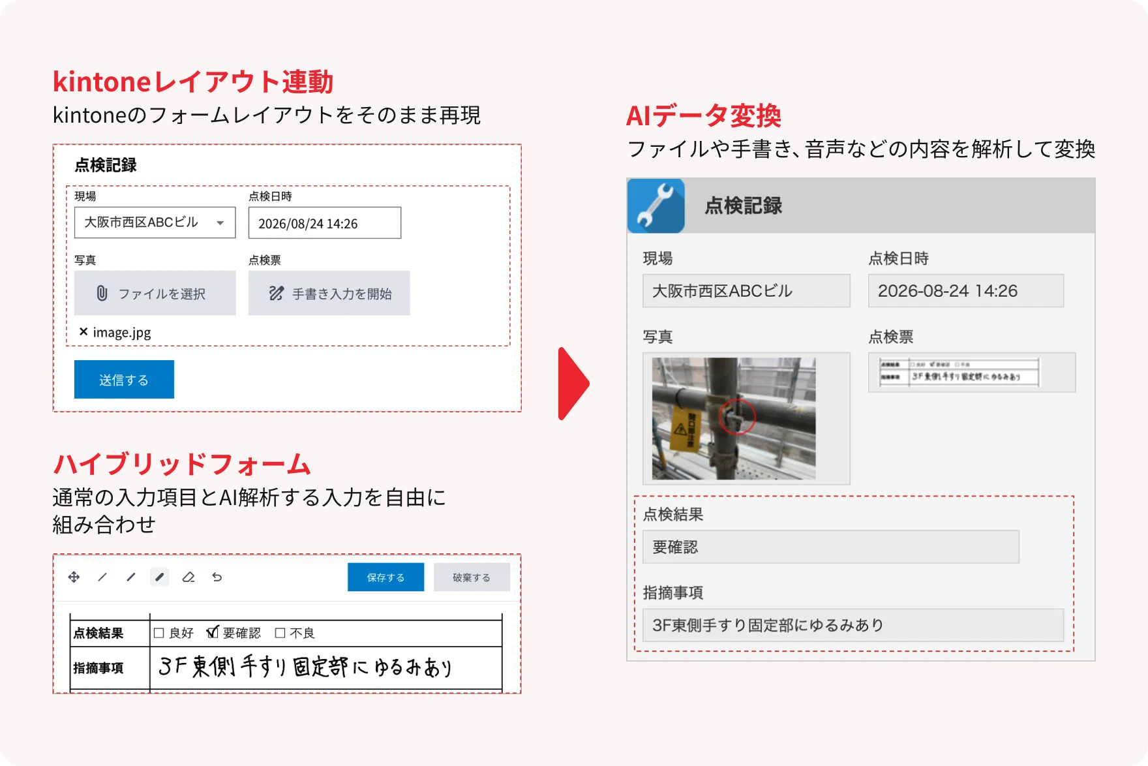This screenshot has width=1148, height=766.
Task: Select the active highlighted pen tool
Action: point(159,577)
